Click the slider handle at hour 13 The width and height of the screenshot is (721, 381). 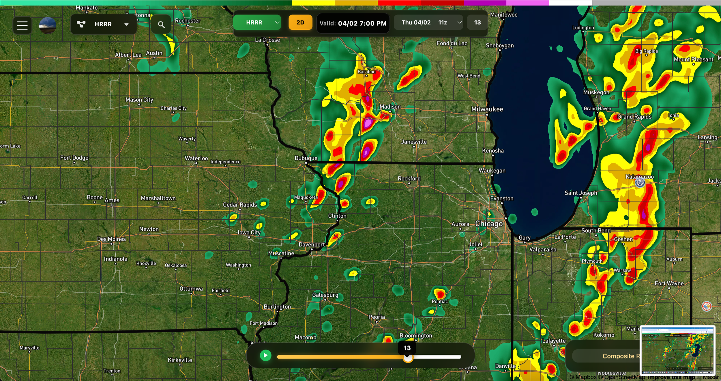click(x=408, y=358)
